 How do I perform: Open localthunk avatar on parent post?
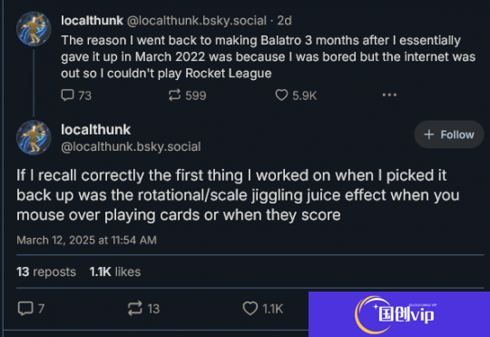click(34, 29)
